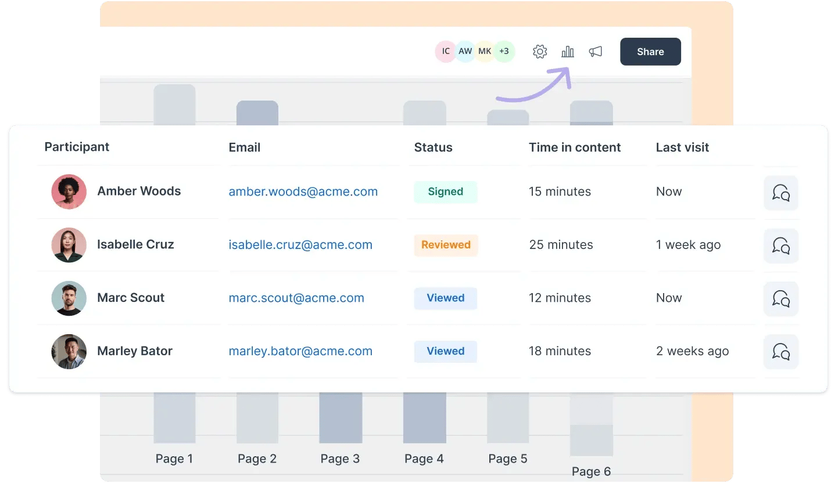831x498 pixels.
Task: Click the Page 6 chart label
Action: (x=591, y=471)
